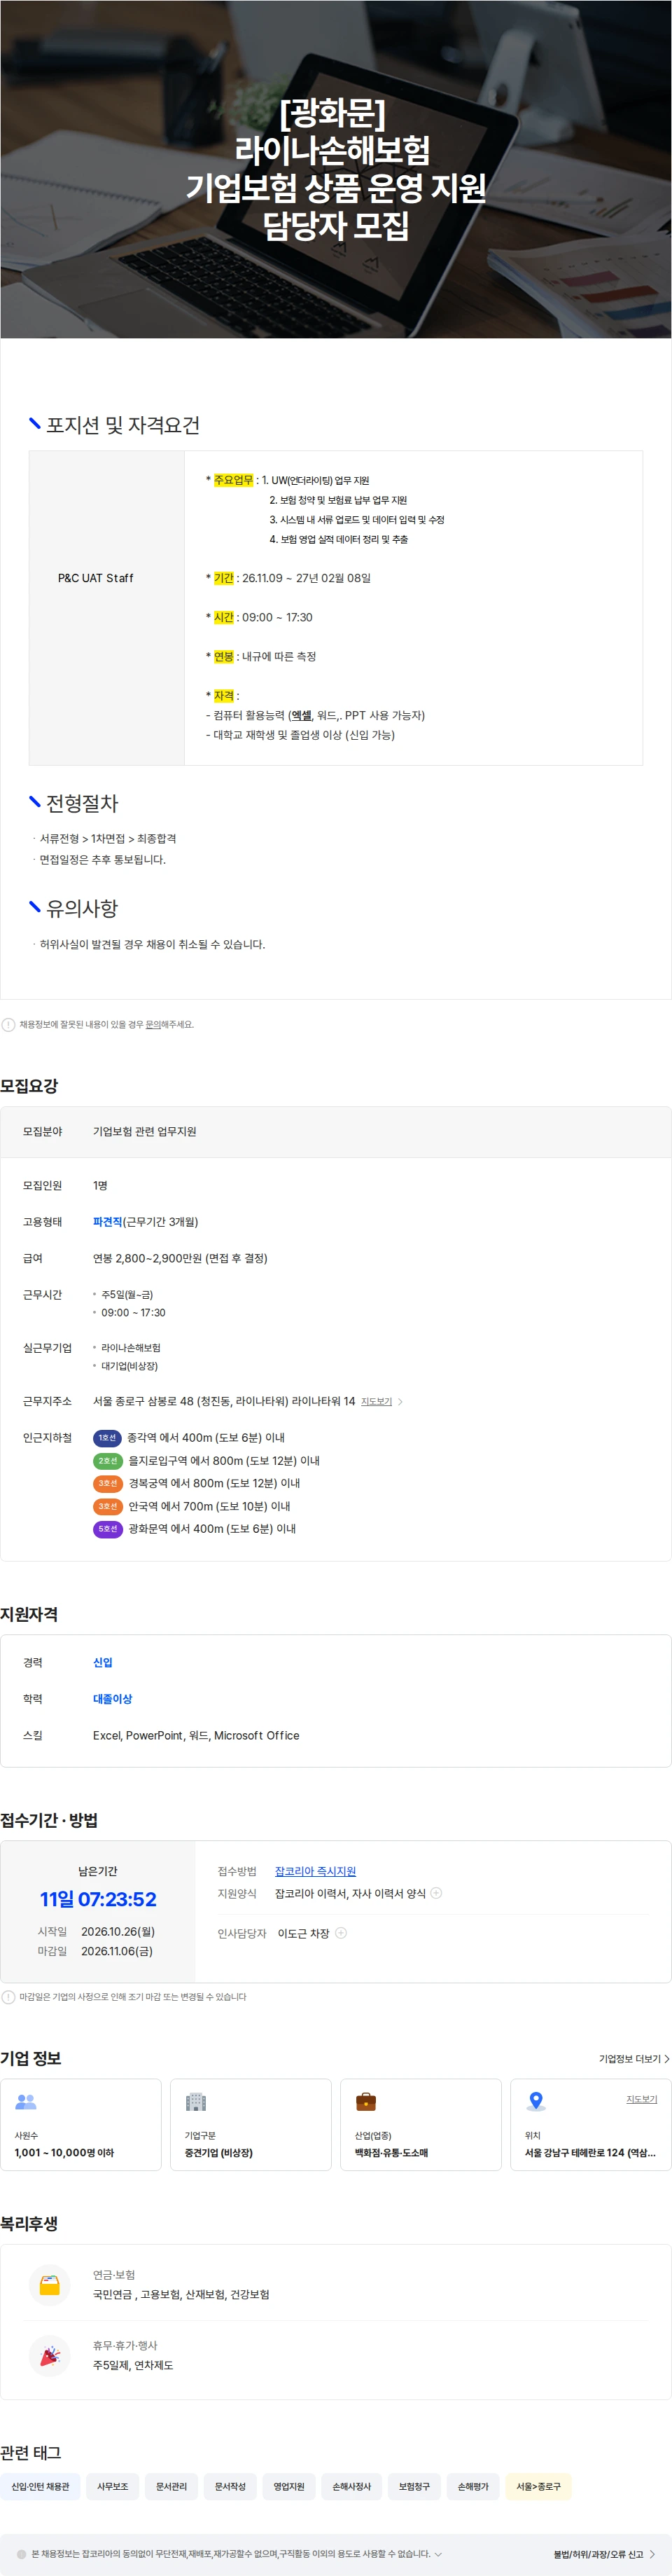Open the 문의 link for incorrect info

[153, 1024]
